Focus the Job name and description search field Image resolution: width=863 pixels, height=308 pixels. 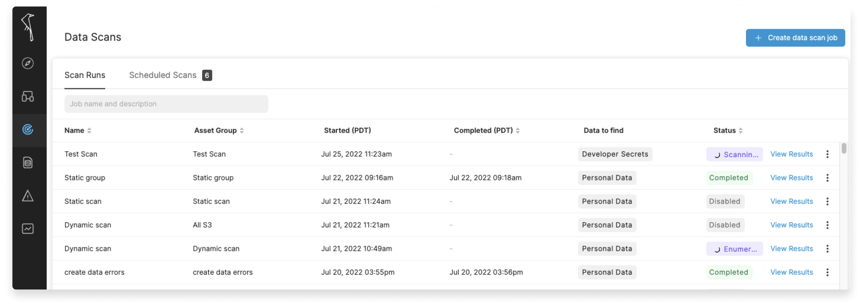click(166, 104)
